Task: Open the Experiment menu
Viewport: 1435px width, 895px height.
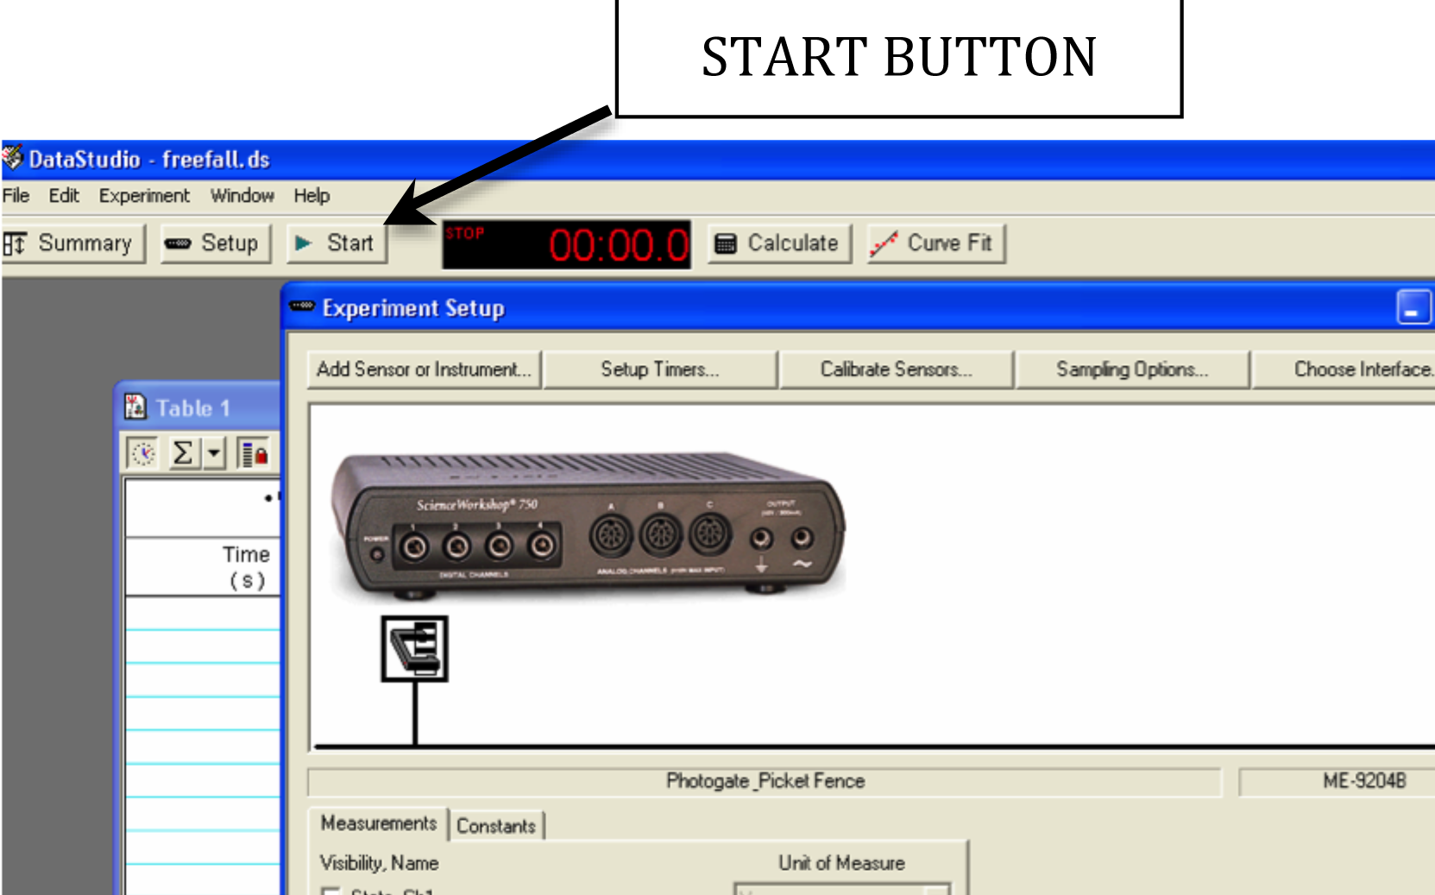Action: point(144,196)
